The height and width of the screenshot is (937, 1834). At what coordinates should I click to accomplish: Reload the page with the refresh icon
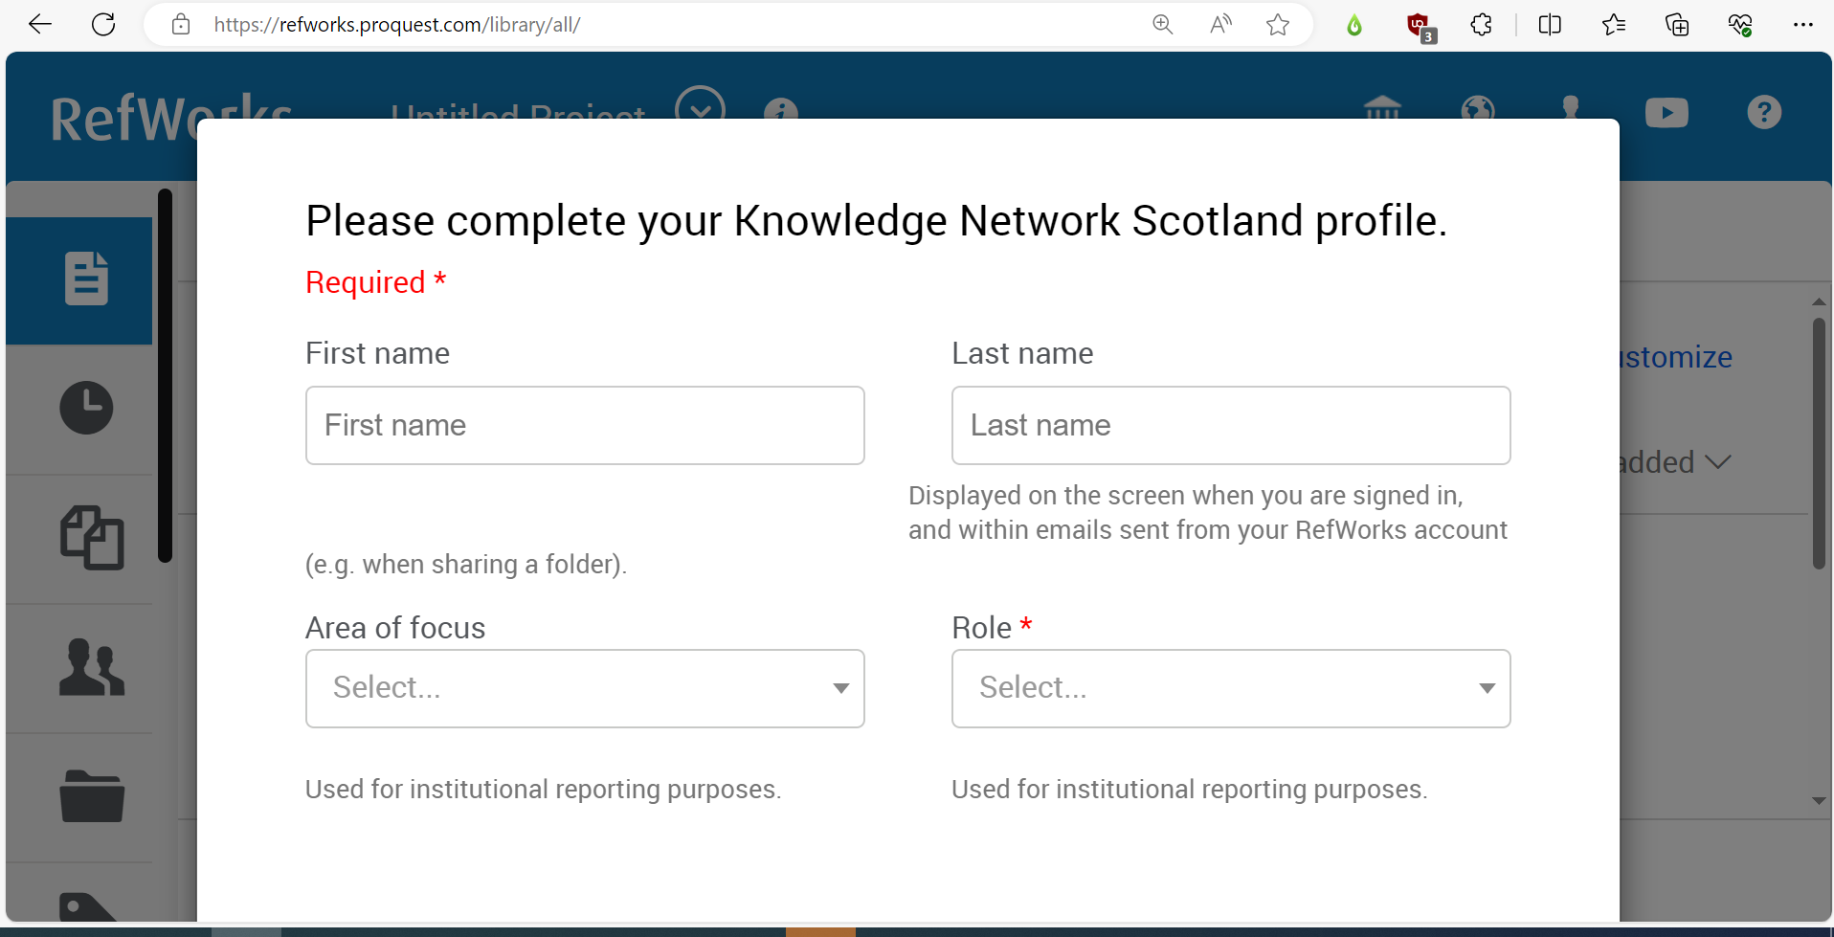(103, 25)
